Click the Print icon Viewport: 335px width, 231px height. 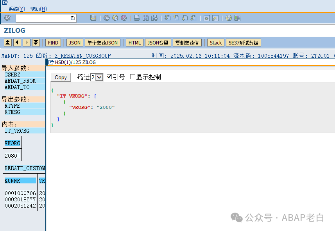tap(137, 18)
